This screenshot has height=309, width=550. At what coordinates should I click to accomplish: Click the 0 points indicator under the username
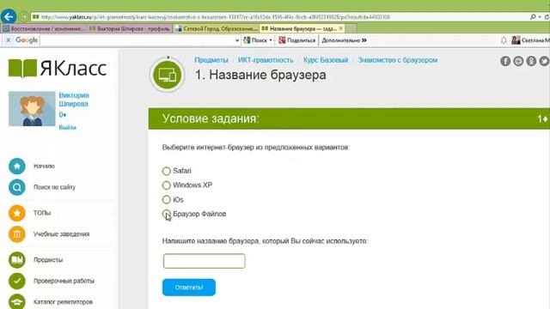click(x=63, y=115)
